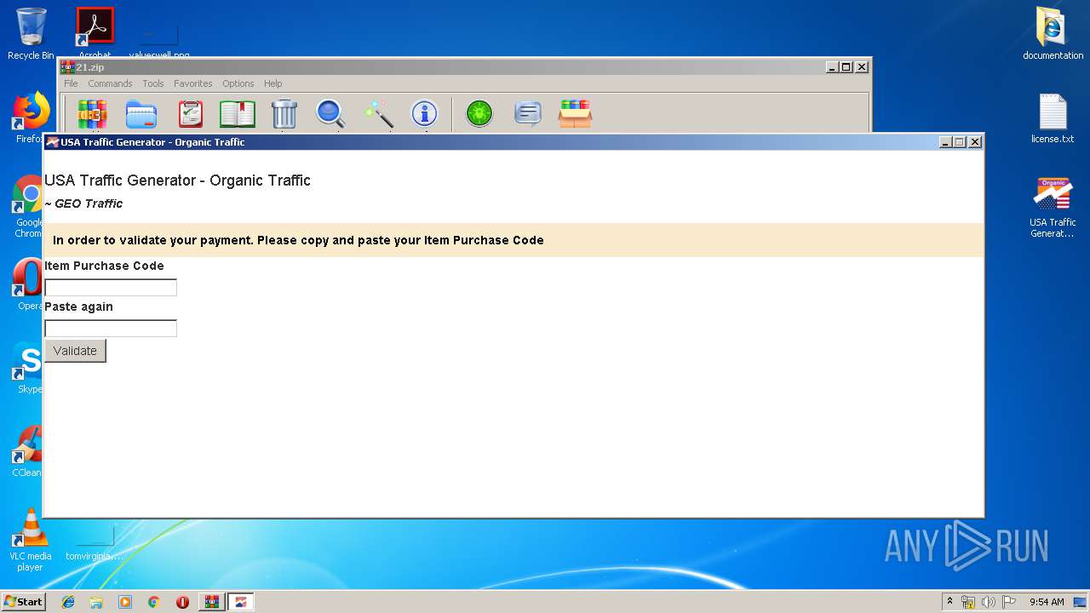
Task: Click the WinRAR Find magnifier icon
Action: coord(330,114)
